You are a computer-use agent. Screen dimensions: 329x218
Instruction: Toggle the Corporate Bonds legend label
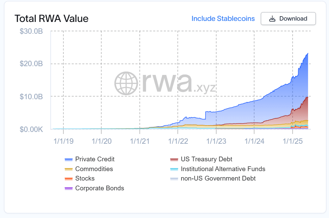click(x=100, y=188)
